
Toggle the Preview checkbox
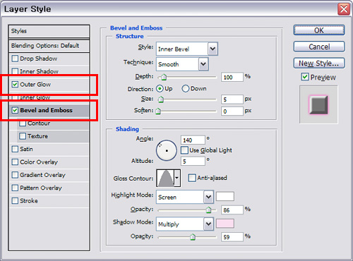coord(305,77)
